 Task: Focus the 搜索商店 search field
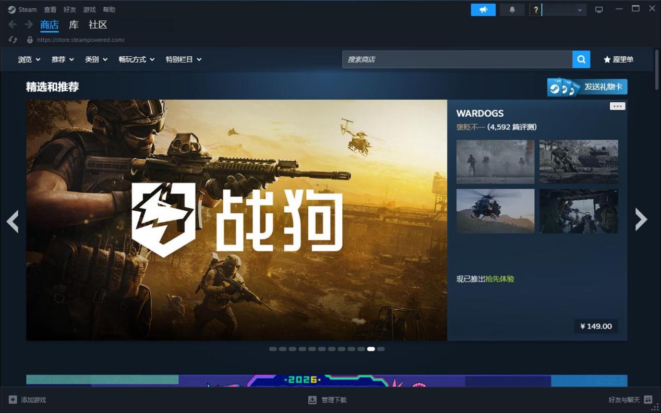point(457,59)
